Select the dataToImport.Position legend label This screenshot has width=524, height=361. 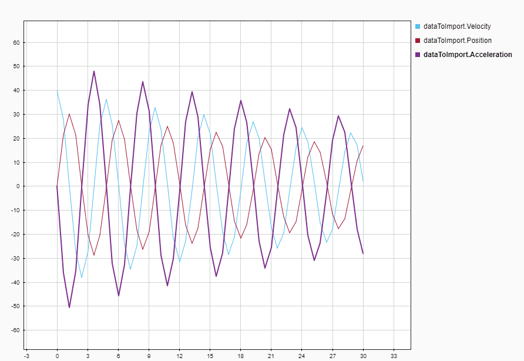click(x=457, y=41)
